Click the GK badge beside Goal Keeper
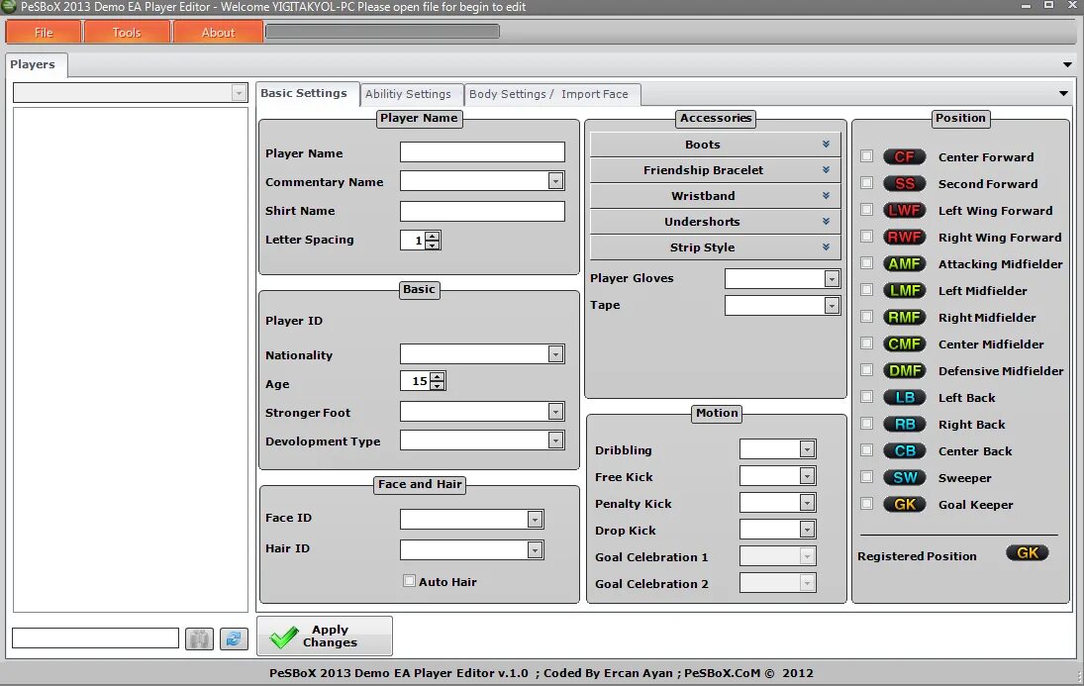The image size is (1084, 686). coord(904,504)
